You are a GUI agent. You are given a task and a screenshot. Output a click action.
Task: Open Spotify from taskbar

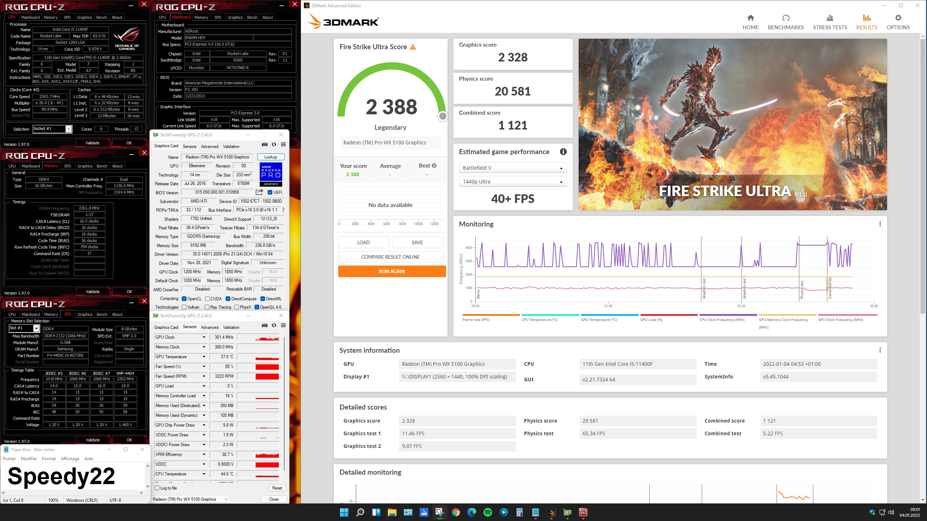click(487, 512)
